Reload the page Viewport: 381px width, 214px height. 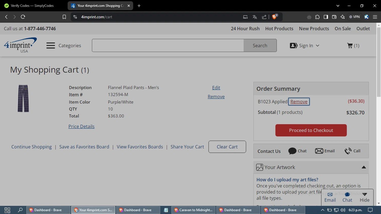coord(23,17)
